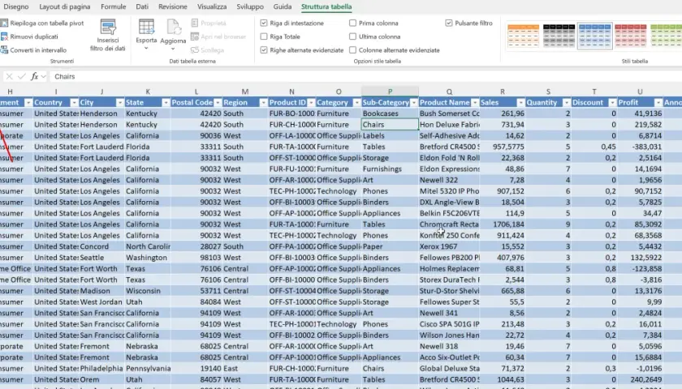
Task: Select the Seattle city cell
Action: (x=101, y=258)
